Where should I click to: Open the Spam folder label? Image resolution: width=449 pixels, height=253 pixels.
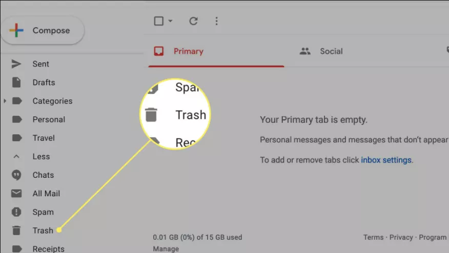pyautogui.click(x=43, y=212)
